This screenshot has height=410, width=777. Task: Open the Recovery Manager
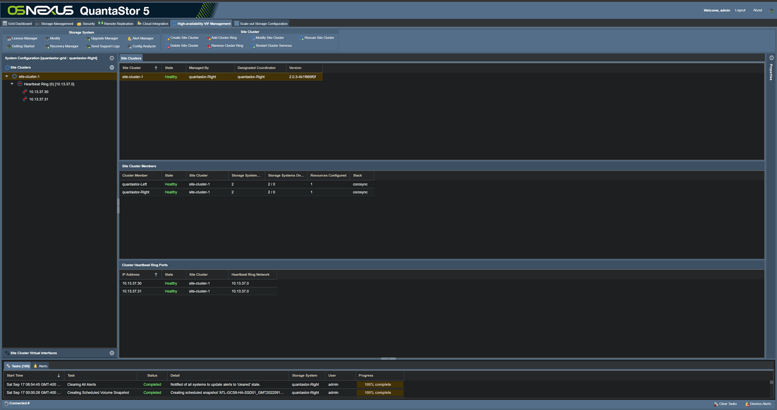(x=63, y=46)
